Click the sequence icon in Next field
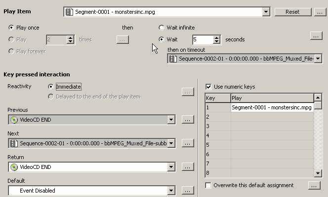The image size is (328, 197). [14, 143]
